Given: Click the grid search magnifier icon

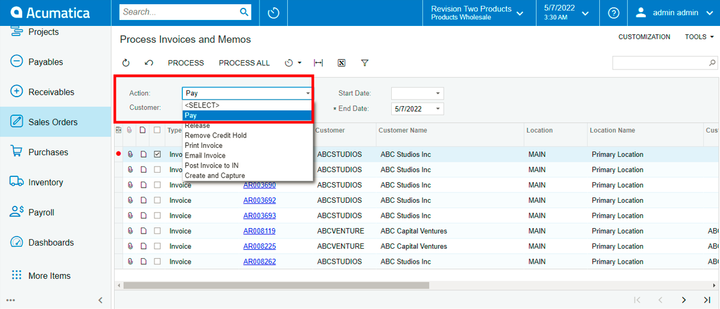Looking at the screenshot, I should pyautogui.click(x=712, y=63).
